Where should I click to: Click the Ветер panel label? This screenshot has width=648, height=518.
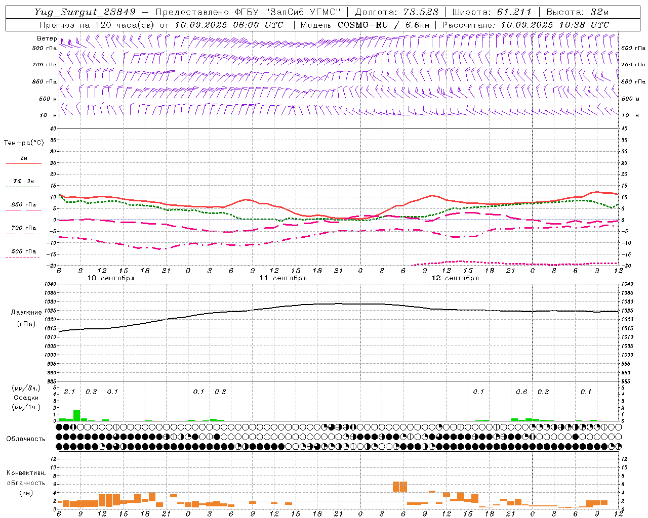pos(47,38)
